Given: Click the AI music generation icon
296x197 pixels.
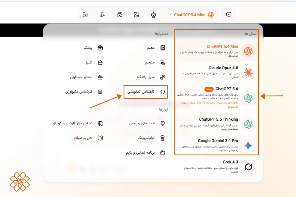Looking at the screenshot, I should (102, 15).
